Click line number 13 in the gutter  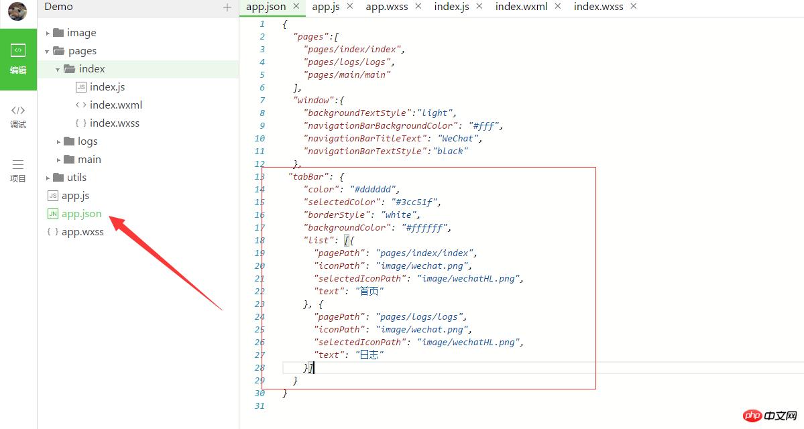(x=260, y=176)
